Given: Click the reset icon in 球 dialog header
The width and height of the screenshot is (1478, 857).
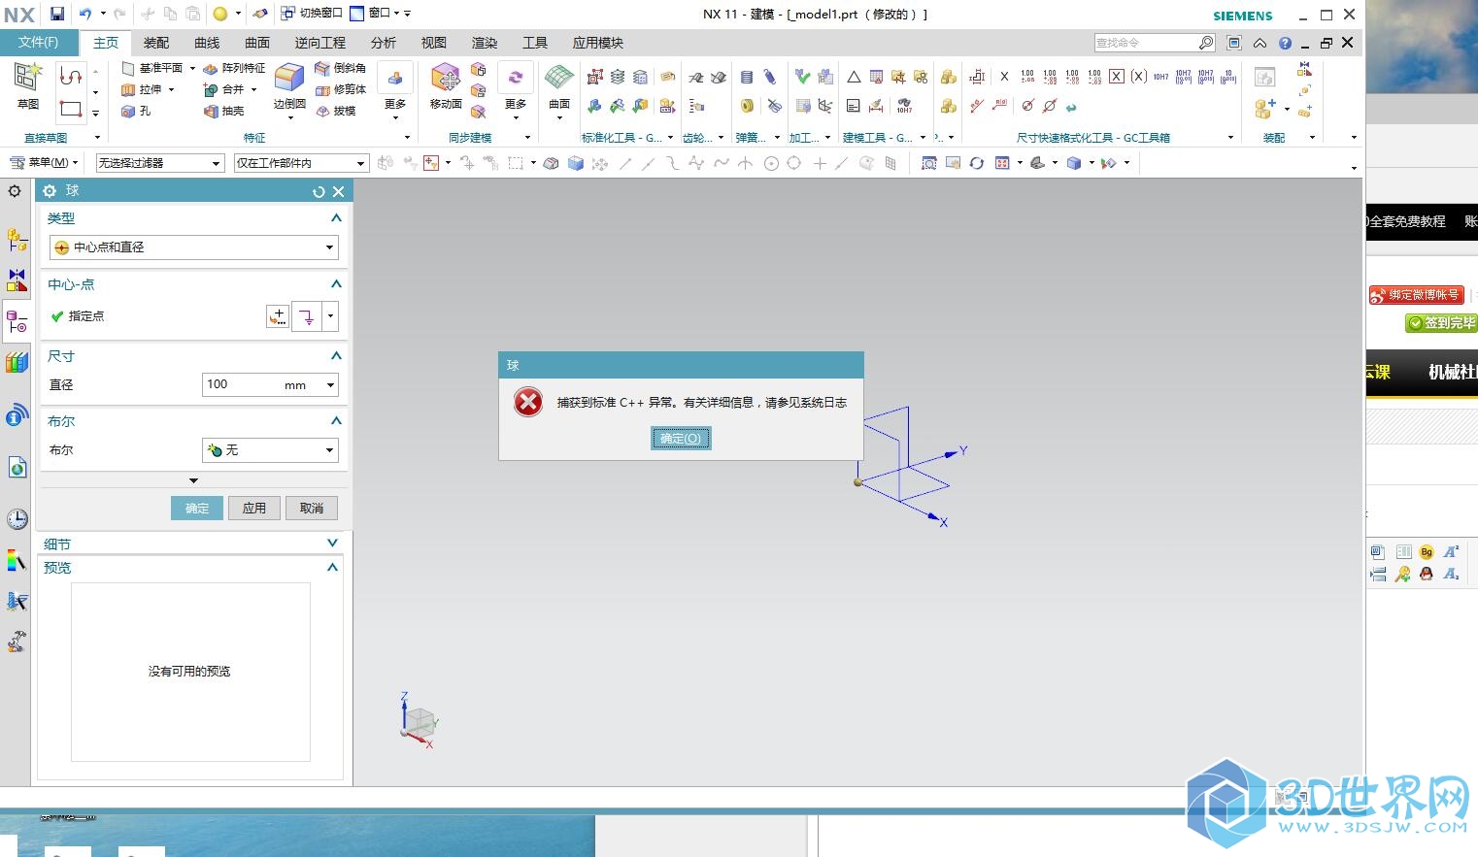Looking at the screenshot, I should [319, 192].
